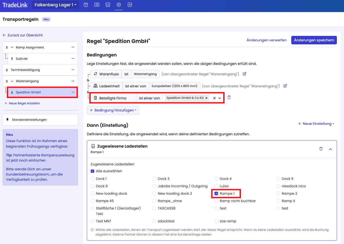Open Standardeinstellungen in the sidebar
Screen dimensions: 344x244
pos(29,120)
